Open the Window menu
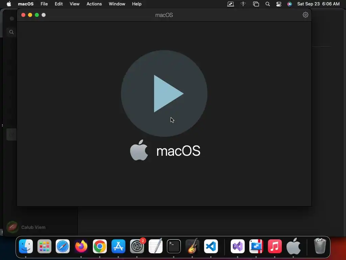Screen dimensions: 346x260 117,4
